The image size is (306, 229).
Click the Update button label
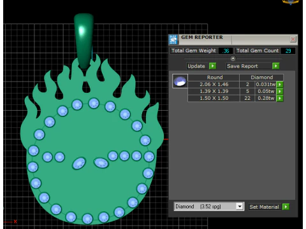point(196,66)
